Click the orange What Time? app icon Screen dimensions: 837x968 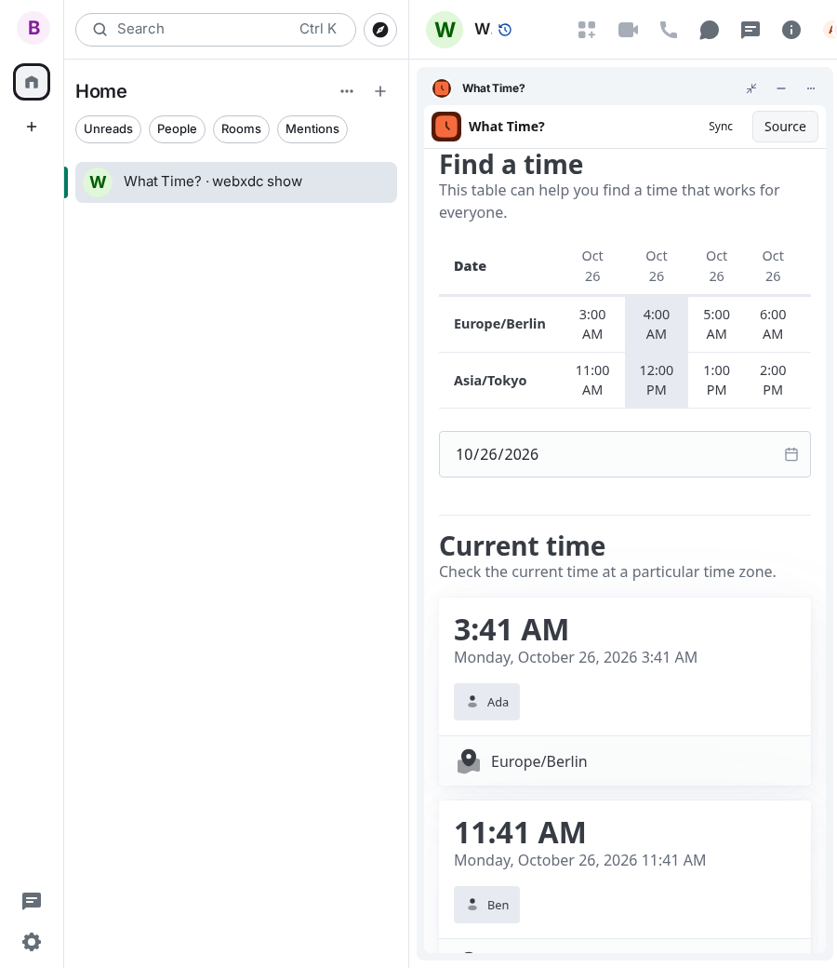pyautogui.click(x=446, y=127)
